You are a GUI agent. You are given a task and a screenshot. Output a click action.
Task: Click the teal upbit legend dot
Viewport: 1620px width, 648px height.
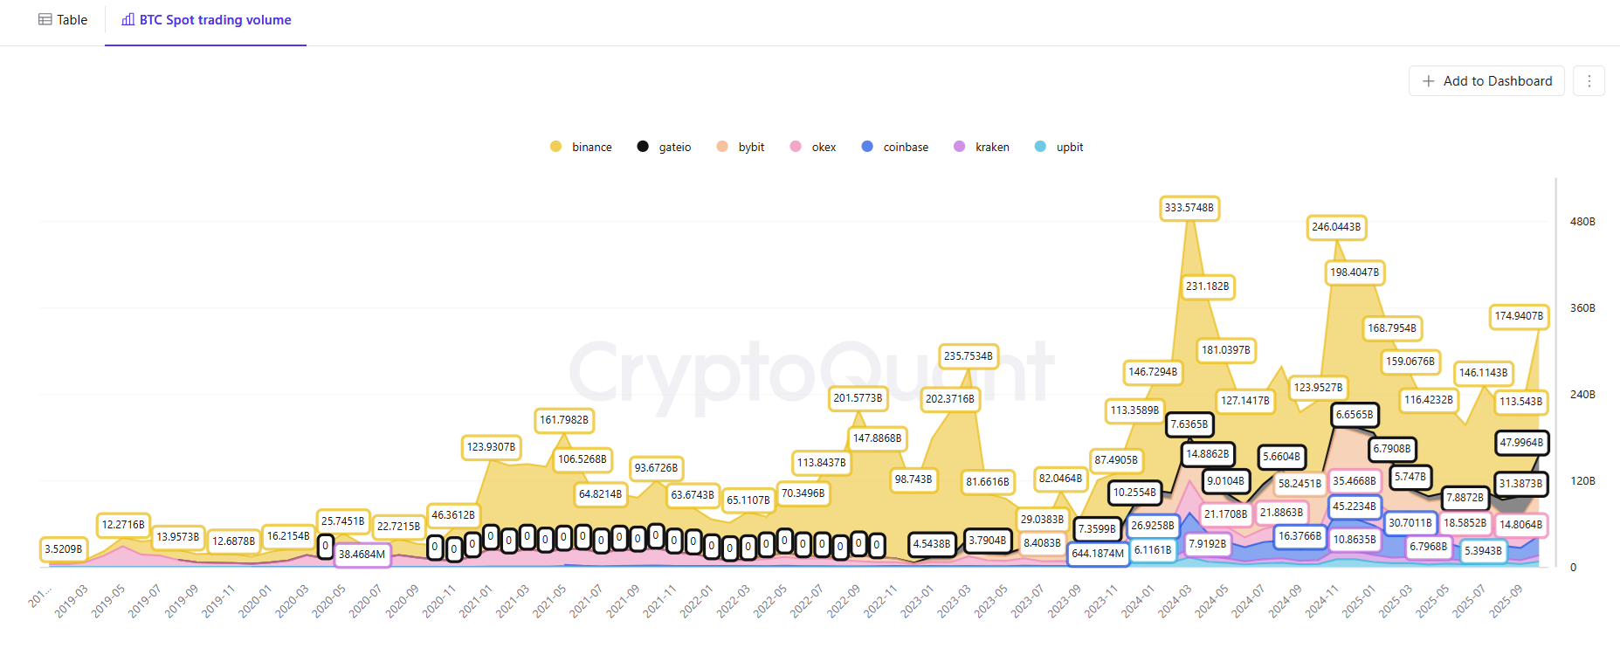1039,147
